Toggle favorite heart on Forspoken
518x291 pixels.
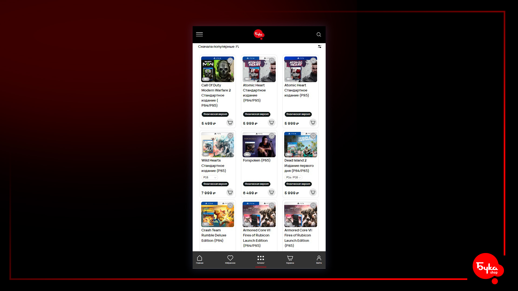point(272,136)
